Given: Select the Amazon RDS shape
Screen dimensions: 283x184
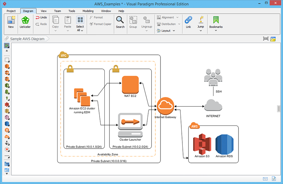Looking at the screenshot, I should click(x=224, y=144).
